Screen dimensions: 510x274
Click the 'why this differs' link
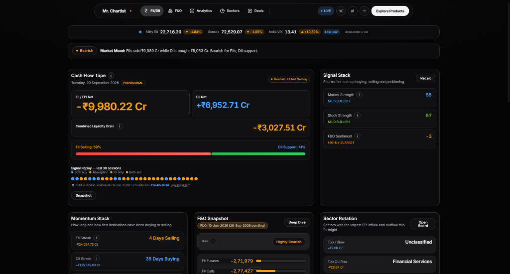(180, 185)
